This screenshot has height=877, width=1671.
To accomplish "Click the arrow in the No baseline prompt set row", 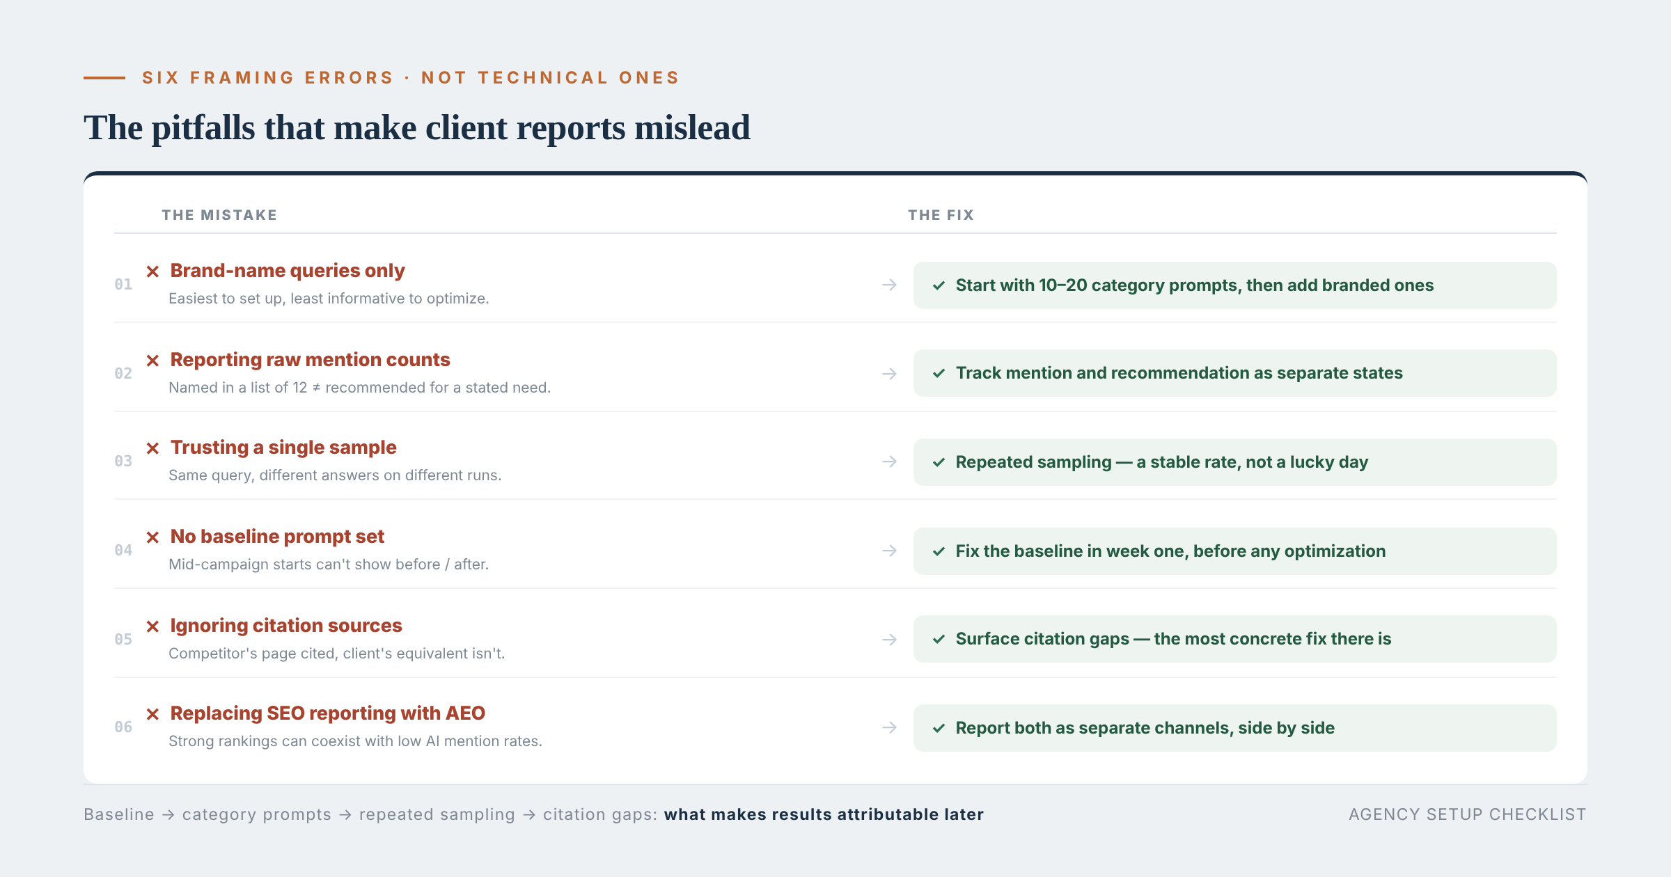I will 889,551.
